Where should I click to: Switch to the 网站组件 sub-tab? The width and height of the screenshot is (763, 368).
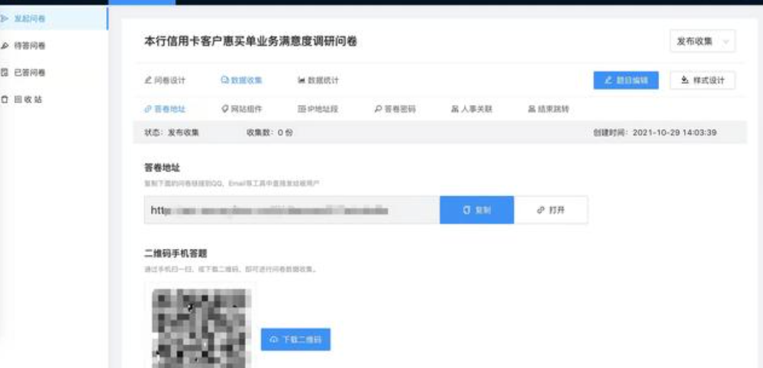[242, 109]
